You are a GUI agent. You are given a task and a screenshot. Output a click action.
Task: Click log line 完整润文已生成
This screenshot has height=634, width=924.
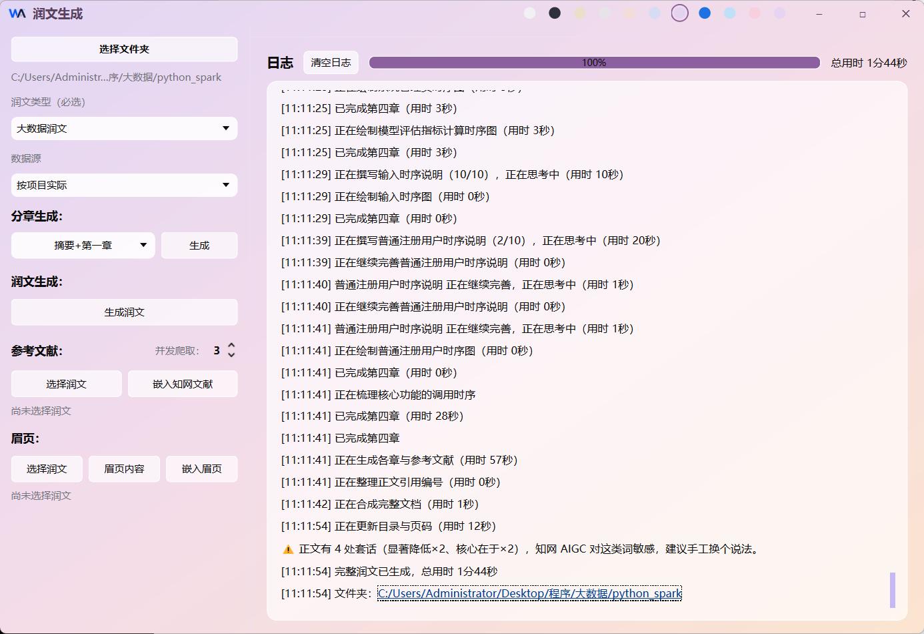coord(389,571)
